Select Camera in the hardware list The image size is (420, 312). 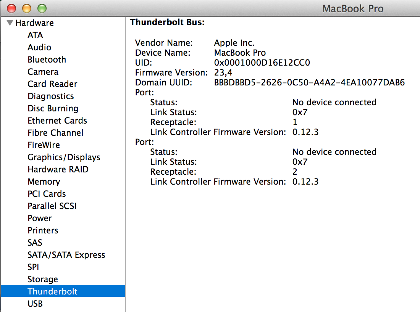(43, 72)
